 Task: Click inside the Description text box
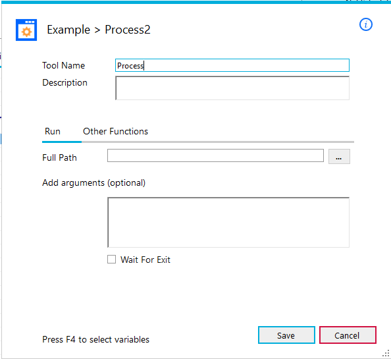232,88
